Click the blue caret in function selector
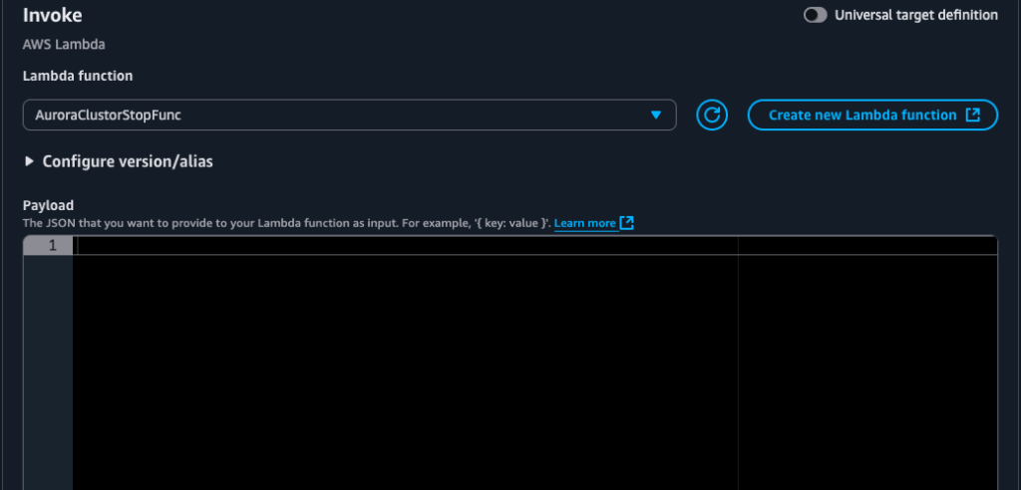 pyautogui.click(x=655, y=116)
